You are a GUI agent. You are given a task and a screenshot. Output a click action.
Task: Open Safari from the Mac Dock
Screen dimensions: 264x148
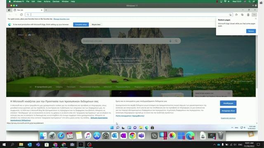(61, 136)
